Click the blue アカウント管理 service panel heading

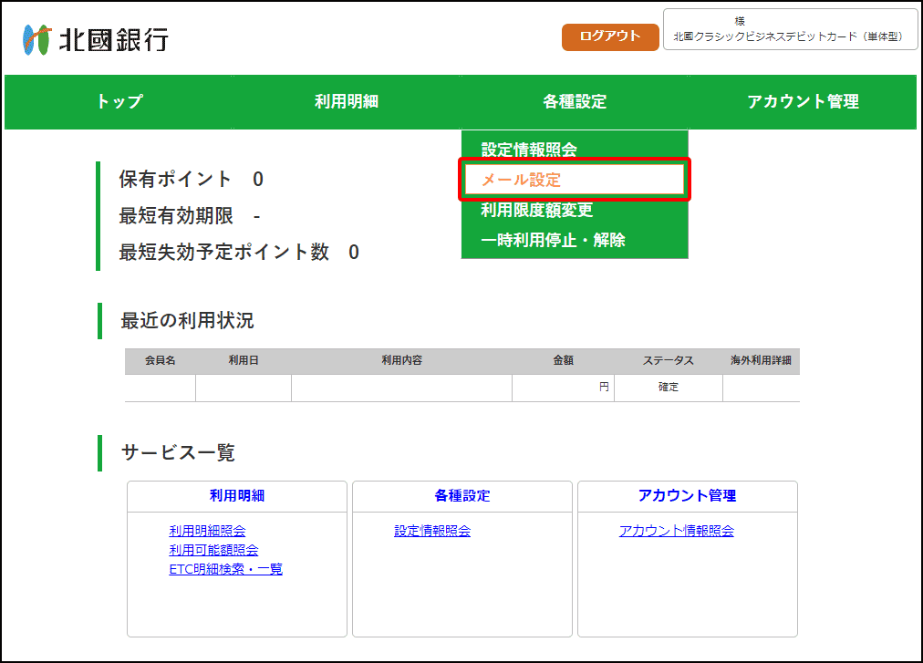tap(687, 496)
